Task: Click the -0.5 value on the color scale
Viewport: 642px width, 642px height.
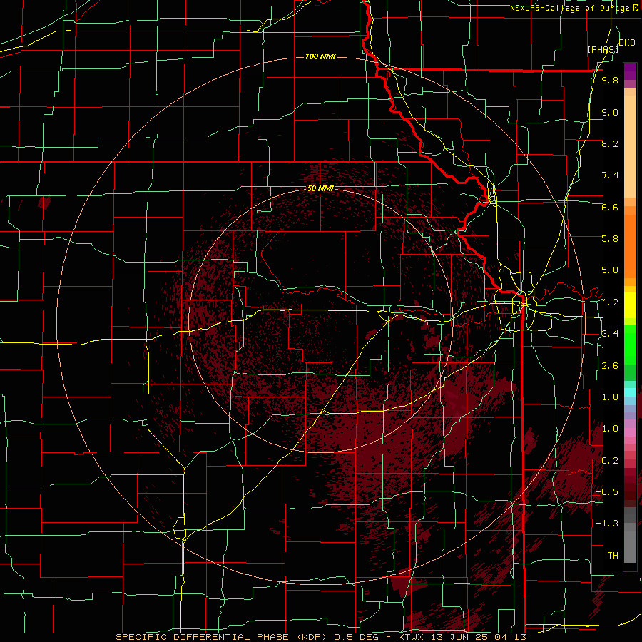Action: click(x=607, y=492)
